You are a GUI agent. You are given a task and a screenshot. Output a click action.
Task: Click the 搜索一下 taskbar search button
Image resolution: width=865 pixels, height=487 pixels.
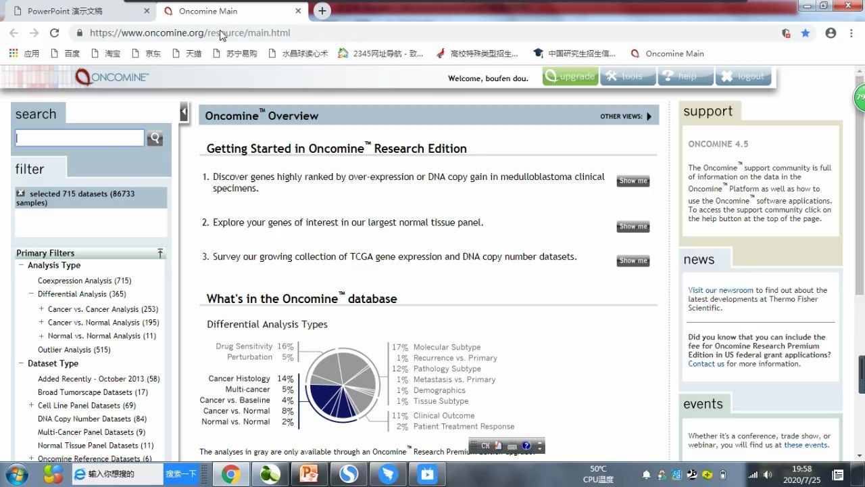pyautogui.click(x=181, y=474)
